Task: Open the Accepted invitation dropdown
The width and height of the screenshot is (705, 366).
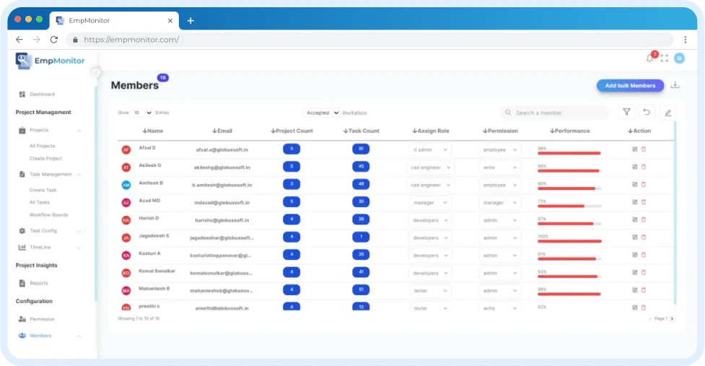Action: (321, 113)
